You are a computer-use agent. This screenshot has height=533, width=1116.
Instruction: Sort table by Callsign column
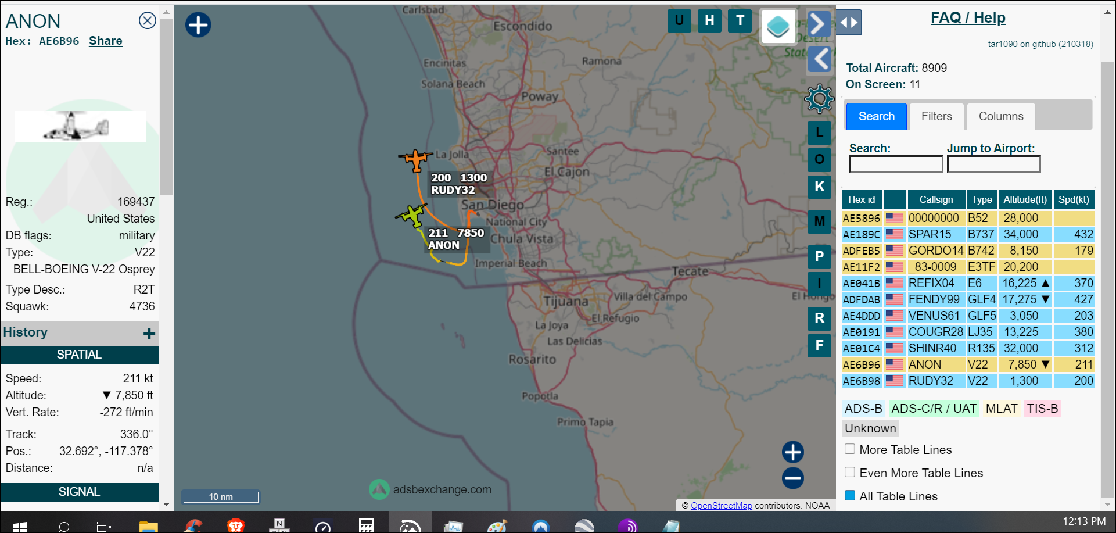click(x=936, y=199)
